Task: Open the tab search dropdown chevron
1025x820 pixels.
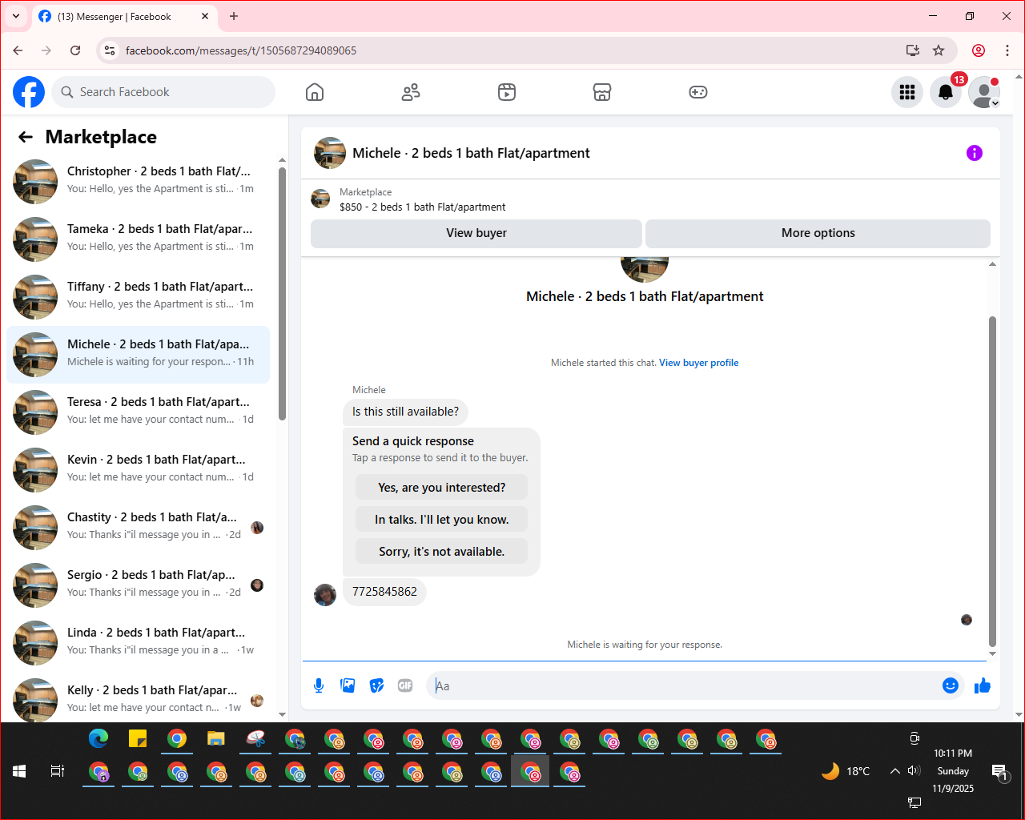Action: click(16, 16)
